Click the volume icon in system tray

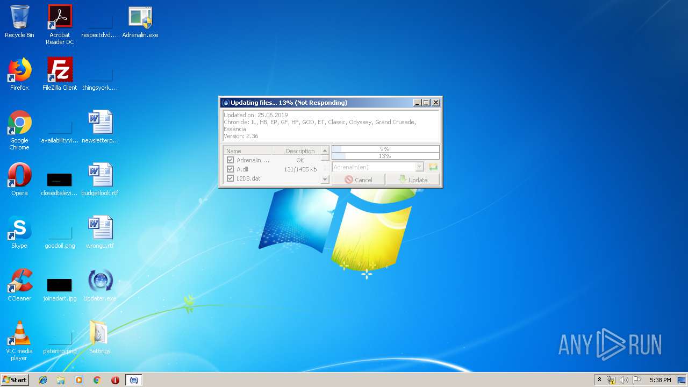click(x=624, y=380)
